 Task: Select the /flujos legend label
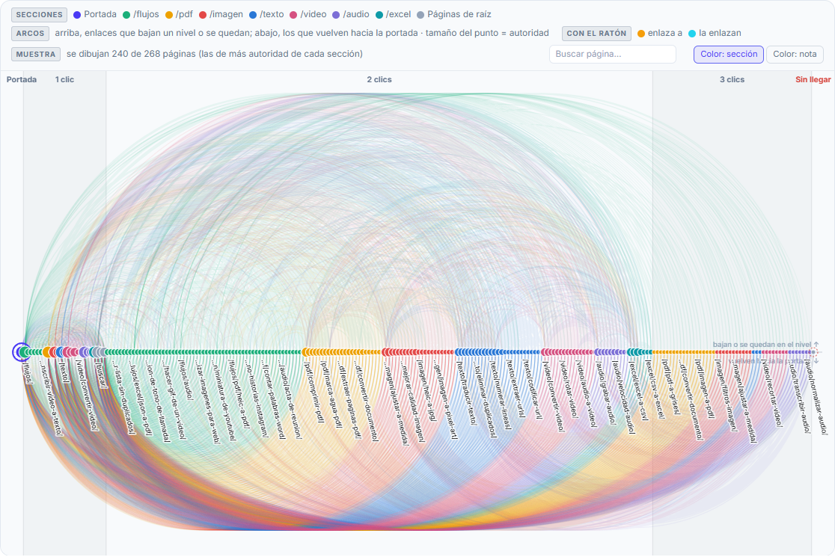(x=146, y=14)
